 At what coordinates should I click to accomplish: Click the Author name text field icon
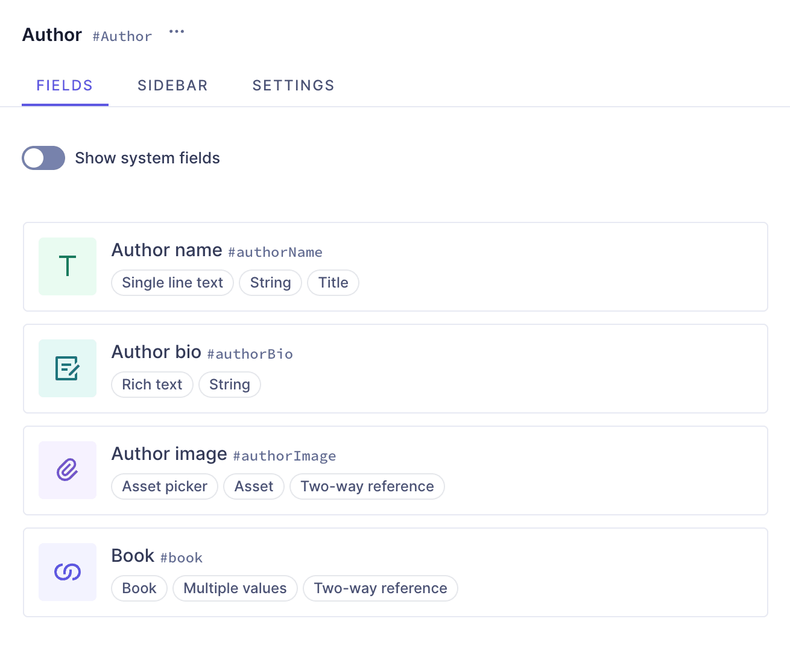[x=68, y=266]
